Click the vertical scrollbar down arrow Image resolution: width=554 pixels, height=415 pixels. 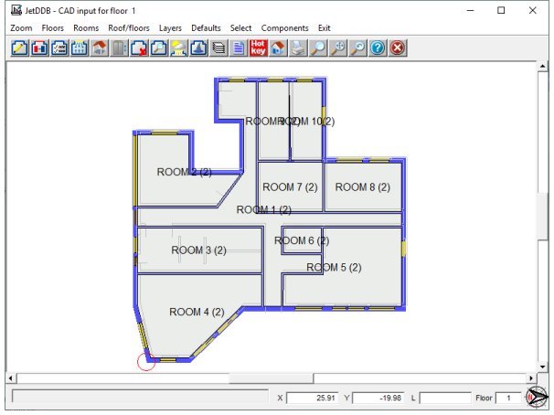click(542, 367)
